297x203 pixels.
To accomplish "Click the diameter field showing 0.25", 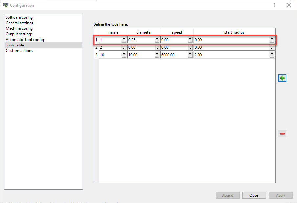I will pyautogui.click(x=141, y=40).
